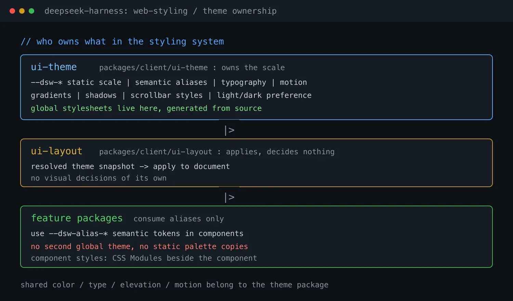This screenshot has width=513, height=301.
Task: Select the green "global stylesheets live here" line
Action: 146,108
